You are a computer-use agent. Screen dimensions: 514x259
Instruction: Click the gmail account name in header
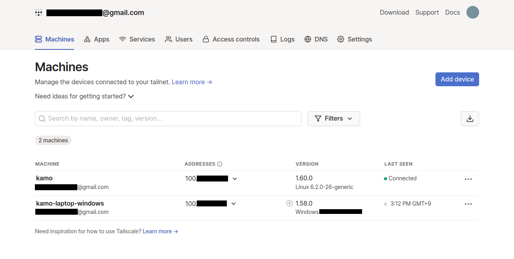pos(95,13)
